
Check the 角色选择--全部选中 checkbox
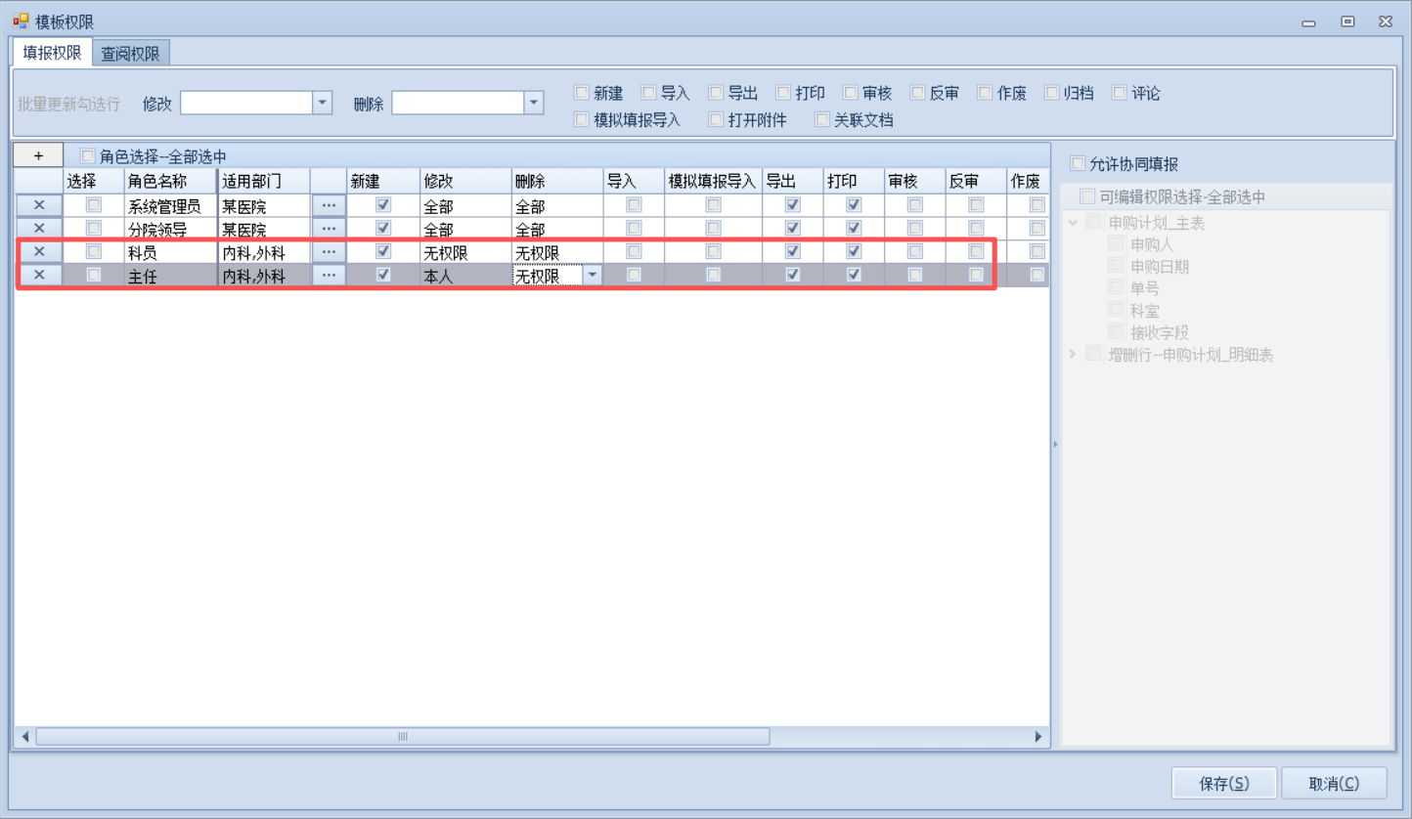[x=88, y=155]
